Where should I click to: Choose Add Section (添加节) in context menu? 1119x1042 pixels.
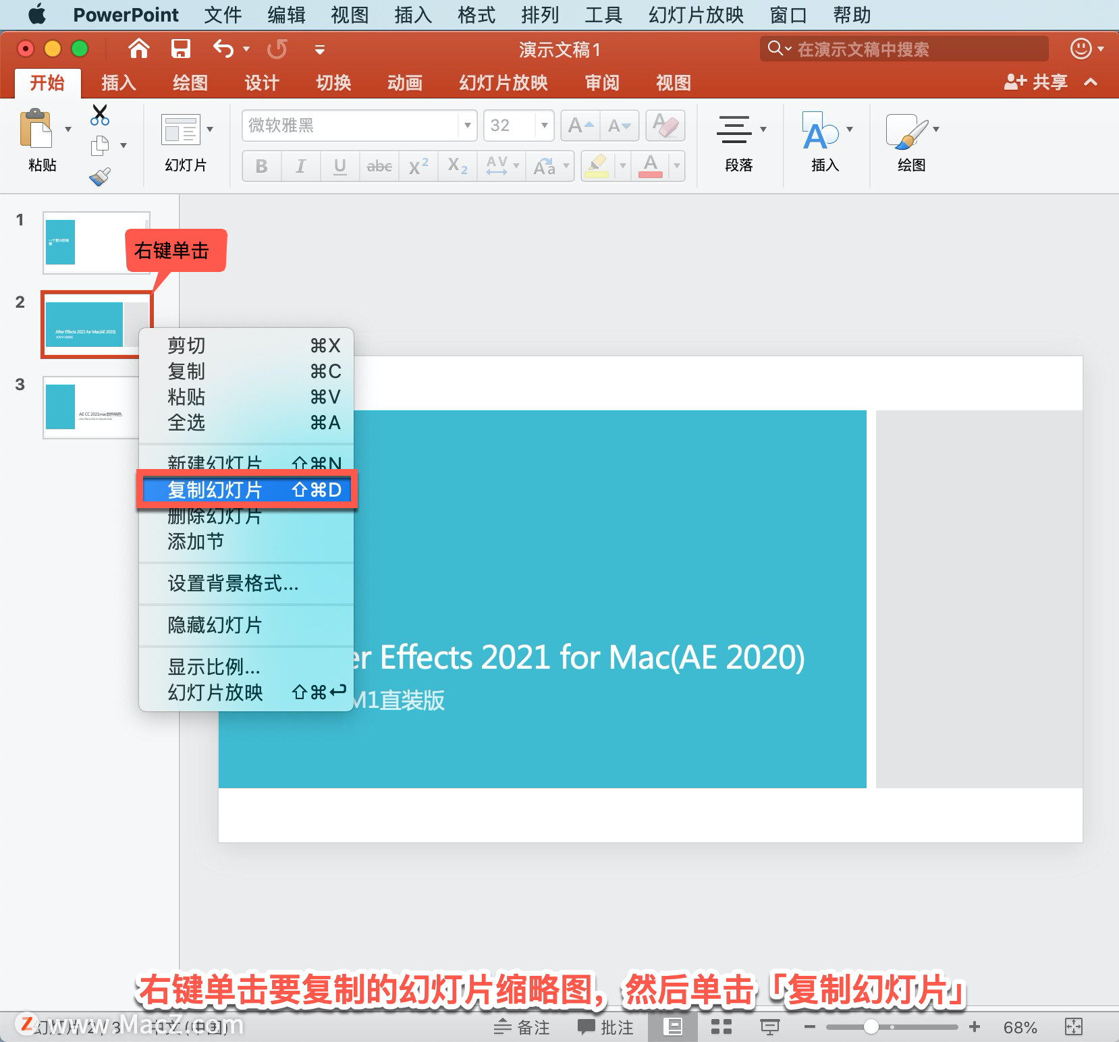pyautogui.click(x=246, y=541)
